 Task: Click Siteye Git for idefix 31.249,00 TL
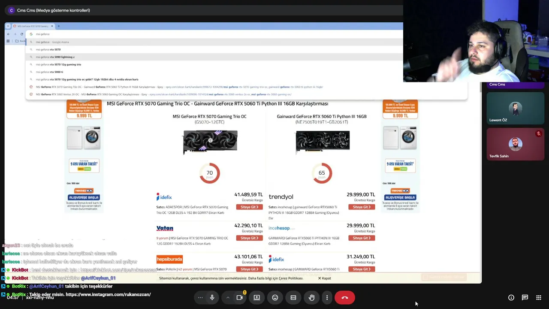362,269
